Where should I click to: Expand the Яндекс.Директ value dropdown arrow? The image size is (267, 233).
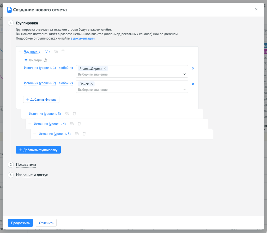(x=185, y=74)
